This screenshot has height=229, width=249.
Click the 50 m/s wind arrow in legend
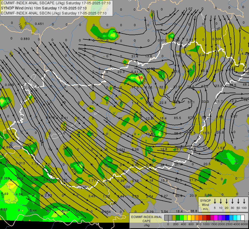tap(238, 201)
